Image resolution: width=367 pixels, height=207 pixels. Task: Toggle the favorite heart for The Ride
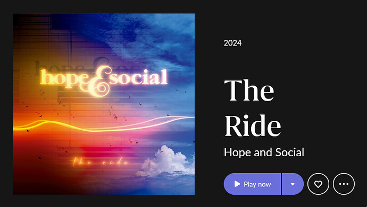click(x=318, y=184)
